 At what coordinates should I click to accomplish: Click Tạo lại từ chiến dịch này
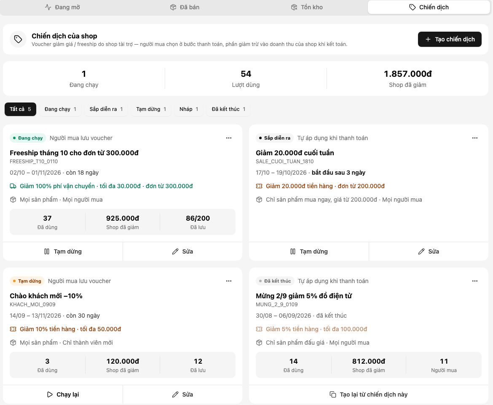pos(369,394)
